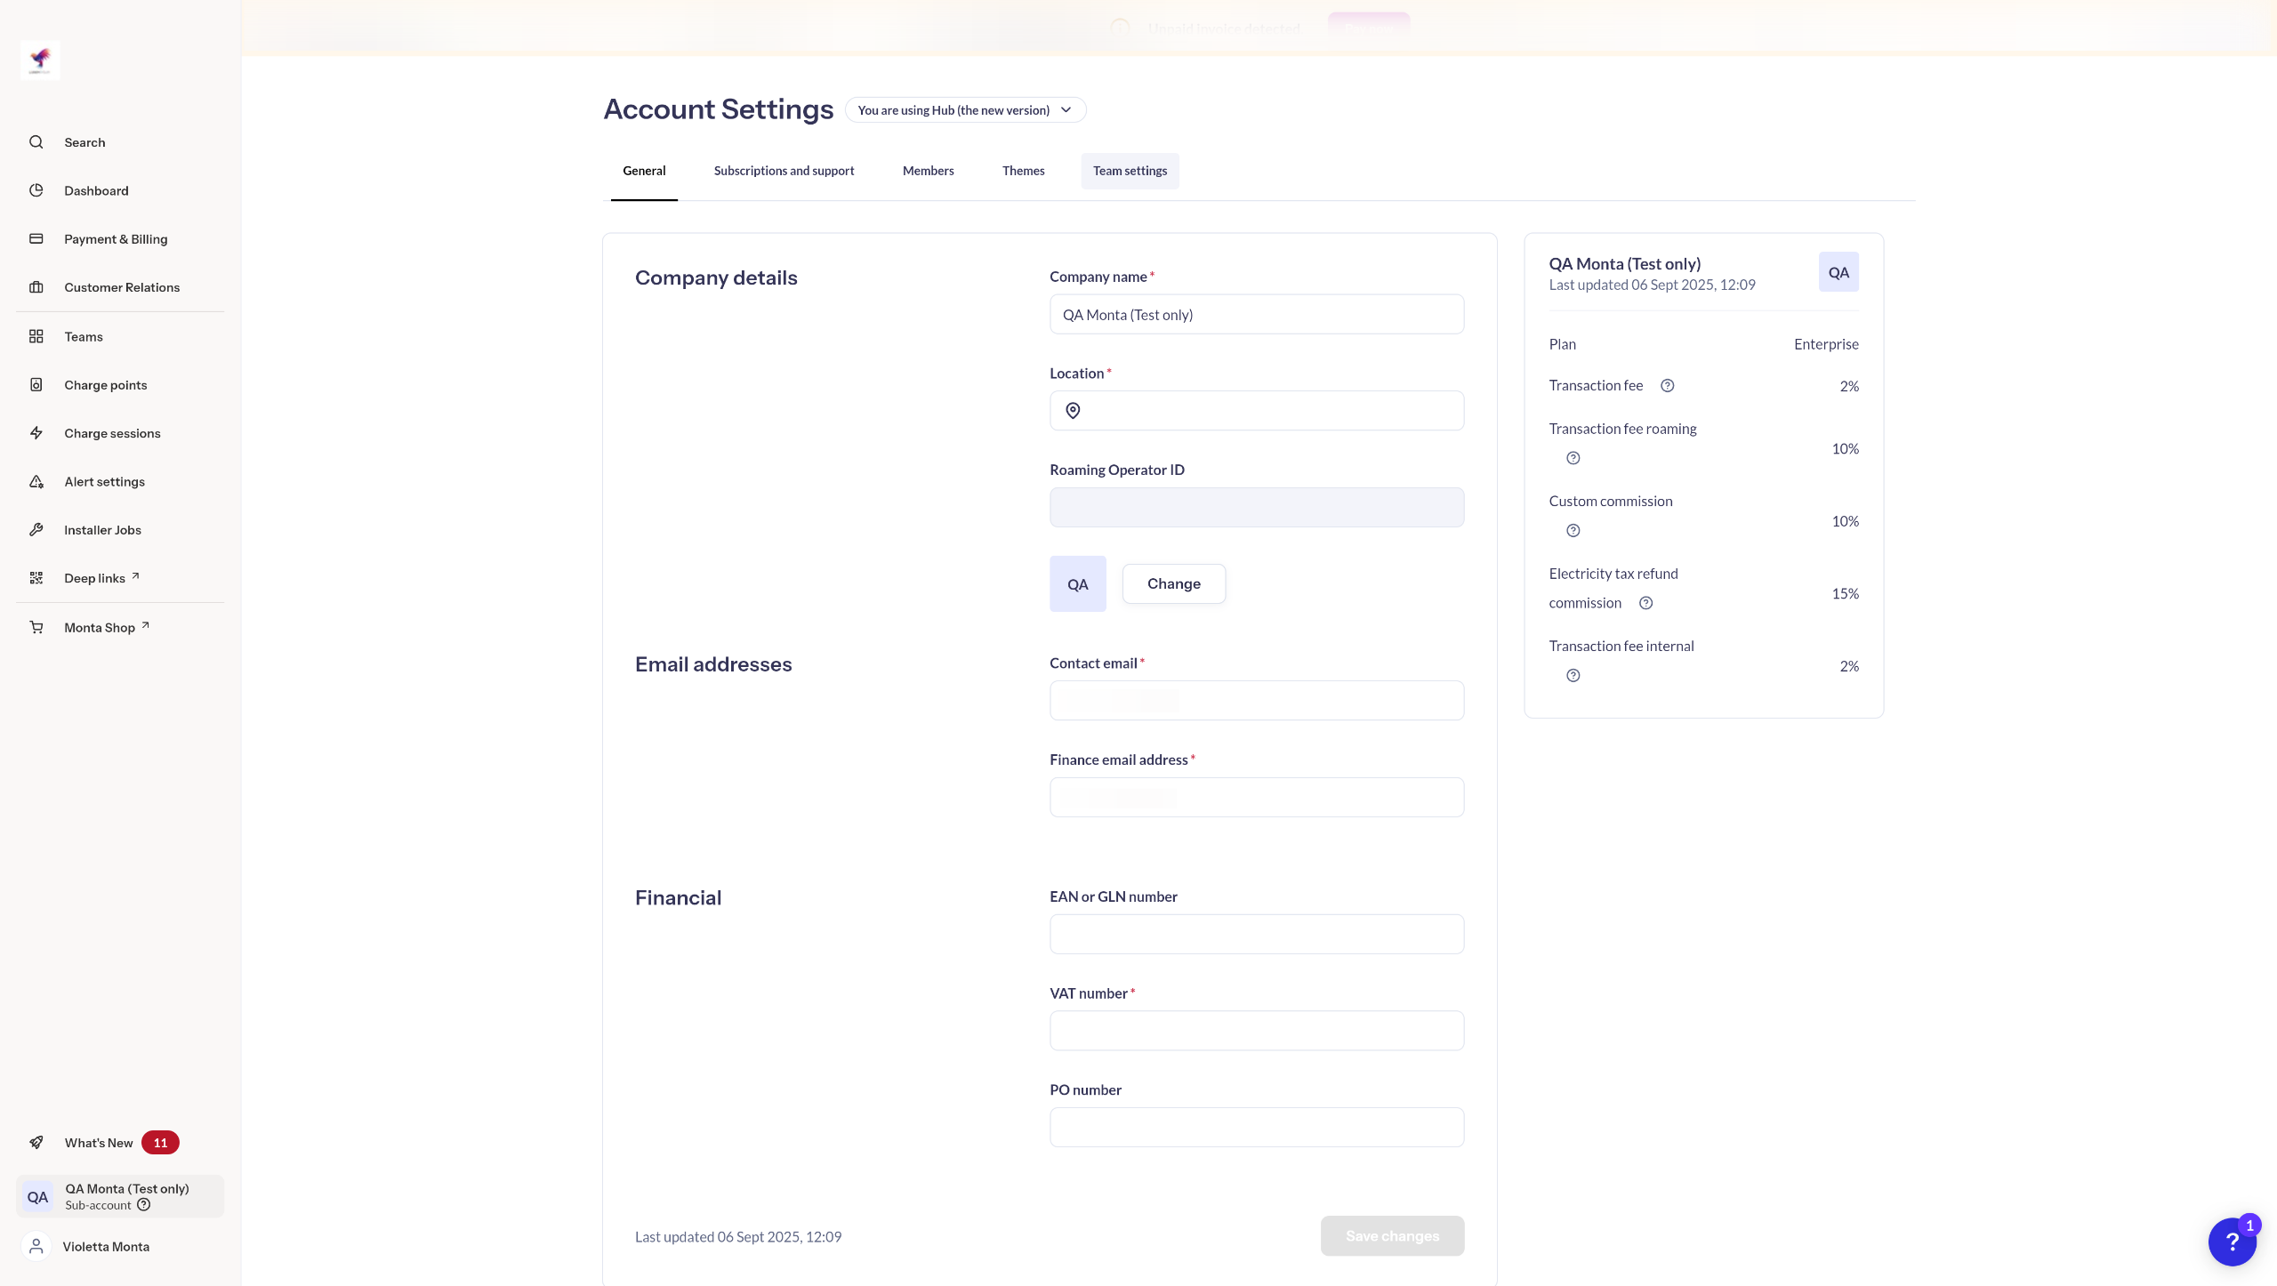Open Dashboard via its pie chart icon
The width and height of the screenshot is (2277, 1286).
coord(36,190)
